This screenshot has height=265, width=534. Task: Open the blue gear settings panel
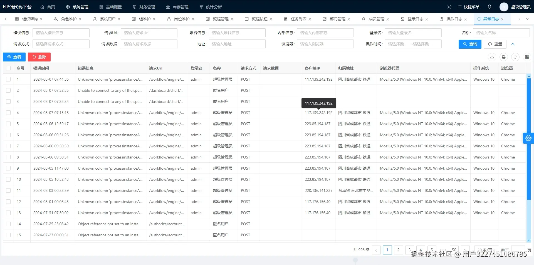click(528, 138)
